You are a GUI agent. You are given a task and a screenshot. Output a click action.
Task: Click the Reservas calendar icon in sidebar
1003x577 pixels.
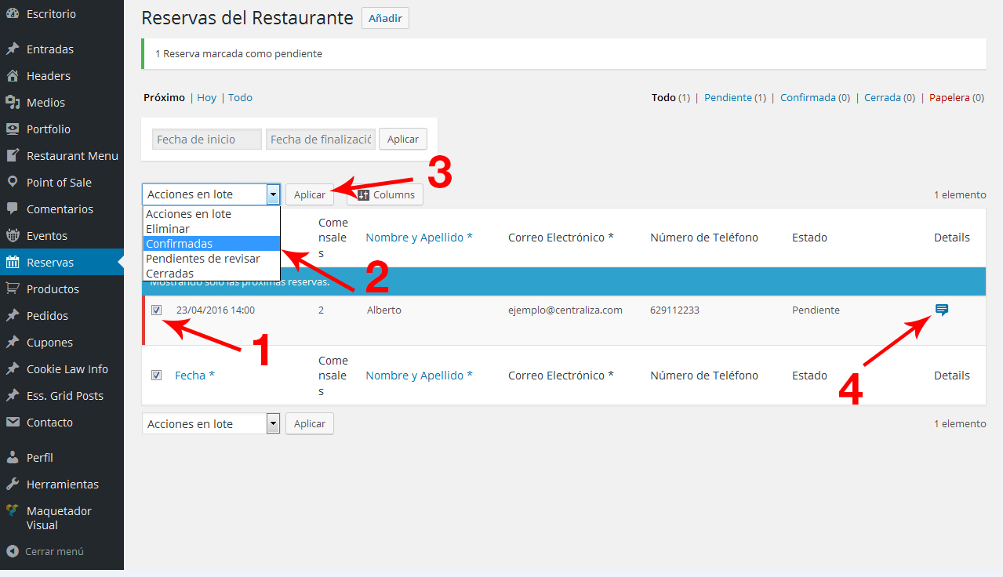coord(13,263)
